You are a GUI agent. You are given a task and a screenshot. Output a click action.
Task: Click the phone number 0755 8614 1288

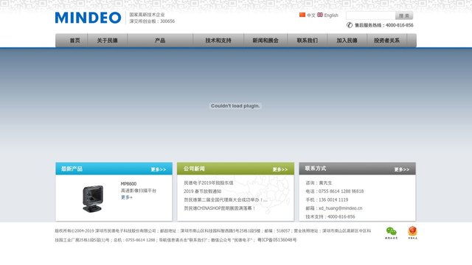click(335, 191)
